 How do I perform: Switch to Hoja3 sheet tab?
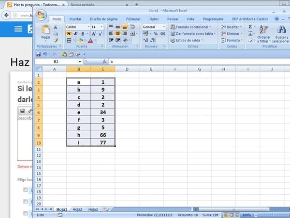click(x=93, y=209)
